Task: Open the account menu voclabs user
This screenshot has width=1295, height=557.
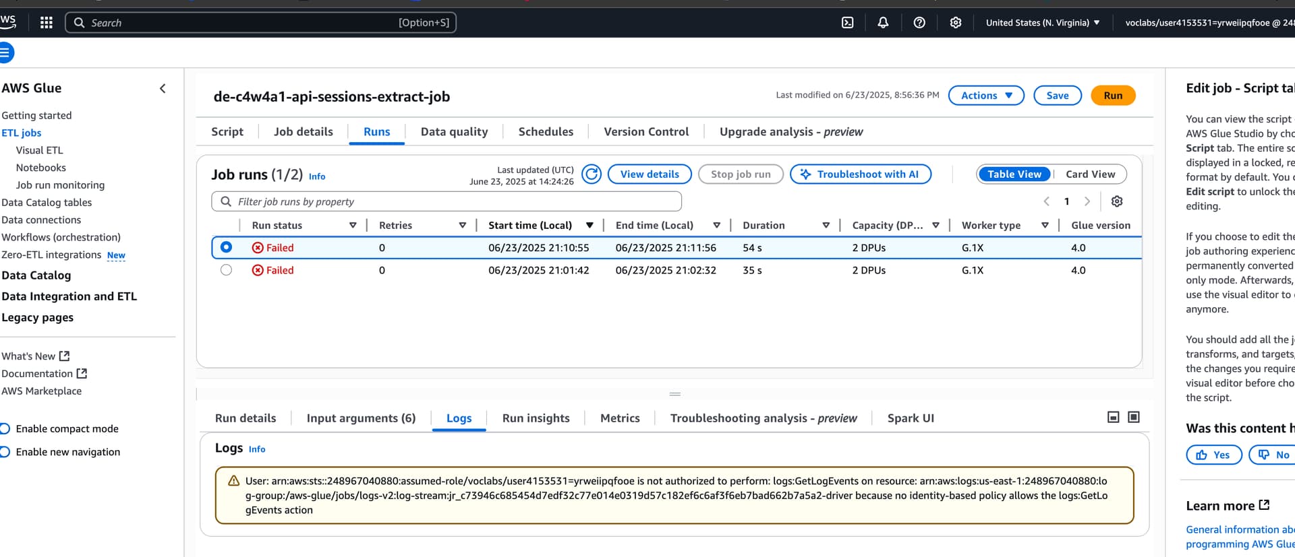Action: click(x=1209, y=23)
